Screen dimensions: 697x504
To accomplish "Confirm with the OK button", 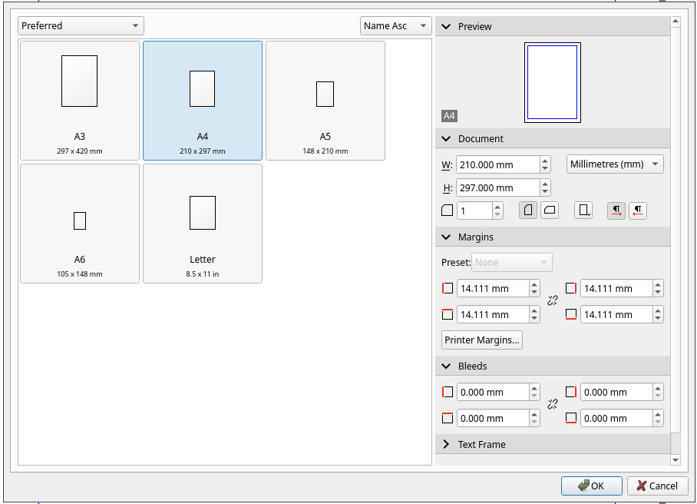I will click(x=591, y=486).
